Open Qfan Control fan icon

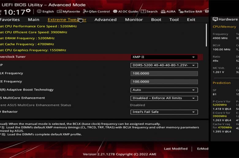coord(85,11)
